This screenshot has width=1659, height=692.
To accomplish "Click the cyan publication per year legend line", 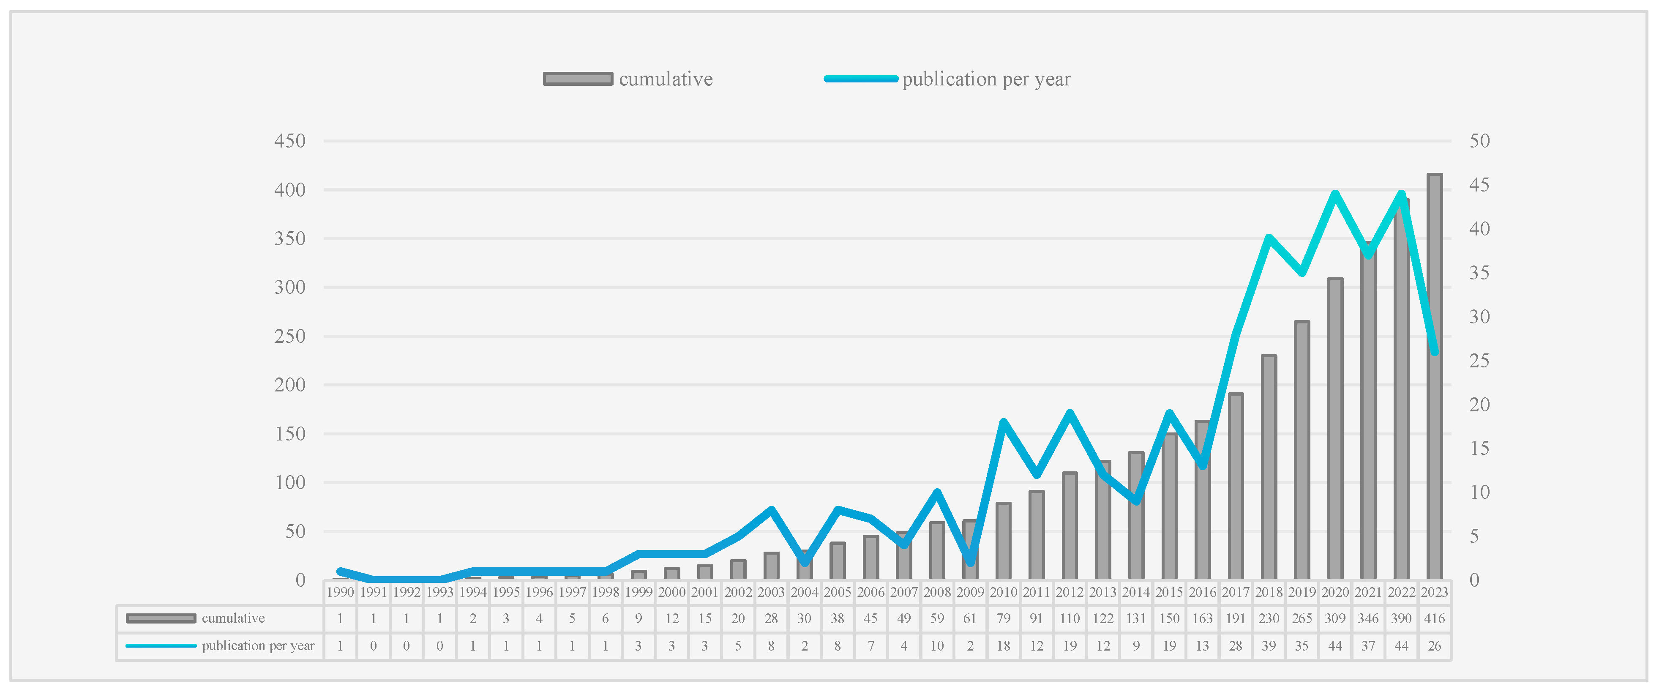I will 861,79.
